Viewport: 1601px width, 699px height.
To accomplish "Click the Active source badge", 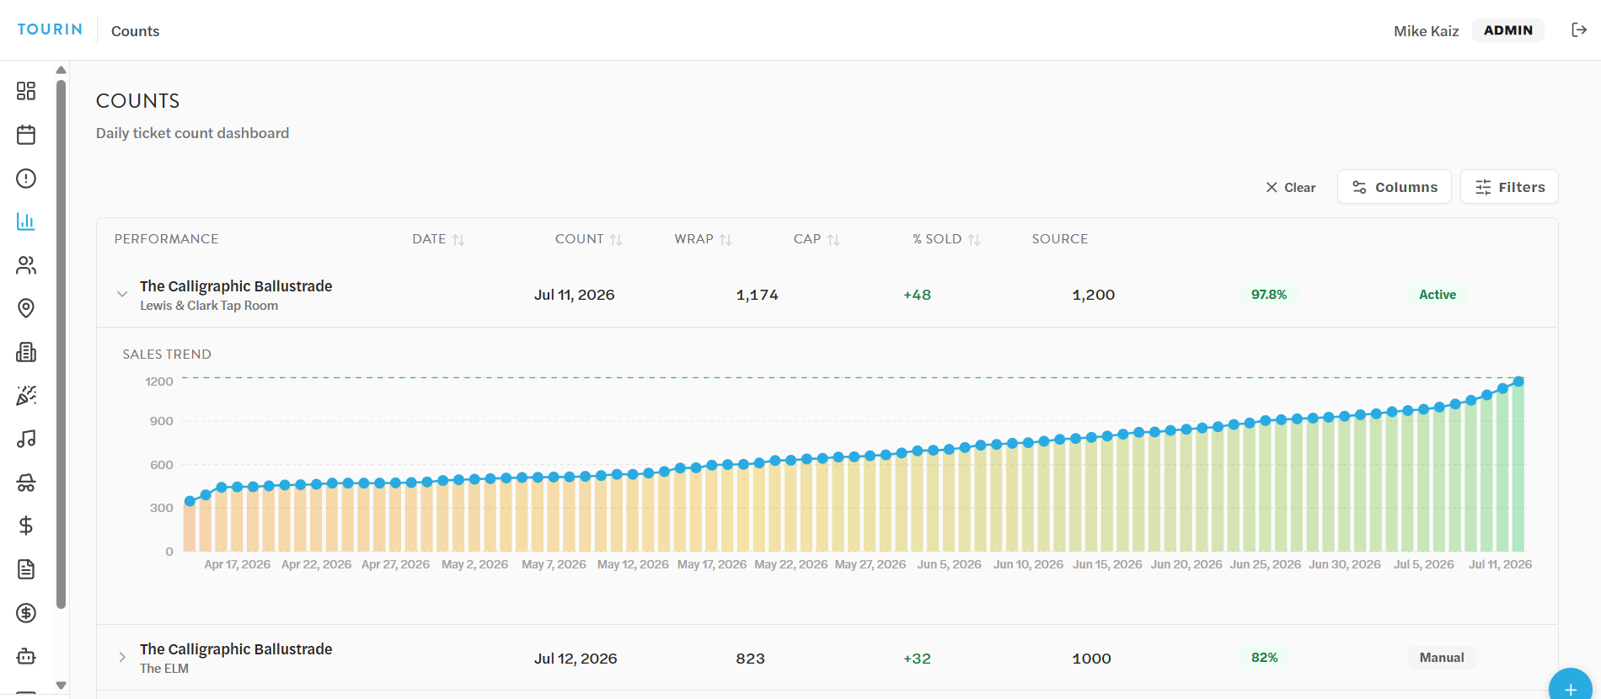I will click(1438, 295).
